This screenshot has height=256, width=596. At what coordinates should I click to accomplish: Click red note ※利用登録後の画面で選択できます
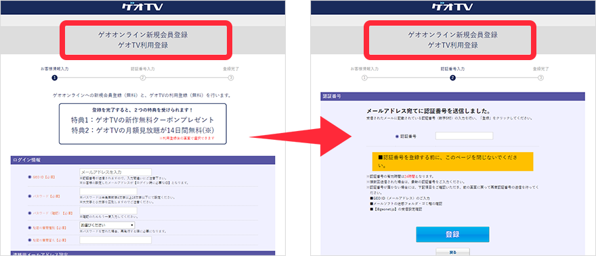[x=187, y=138]
